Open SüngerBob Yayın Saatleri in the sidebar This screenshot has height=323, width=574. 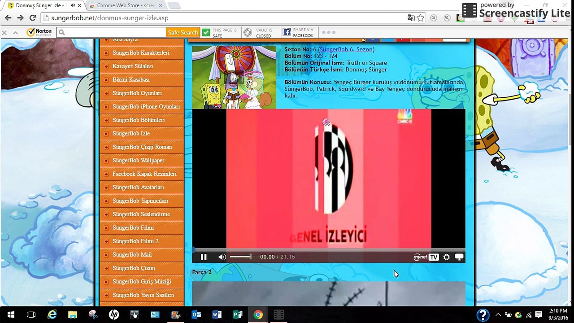(142, 295)
